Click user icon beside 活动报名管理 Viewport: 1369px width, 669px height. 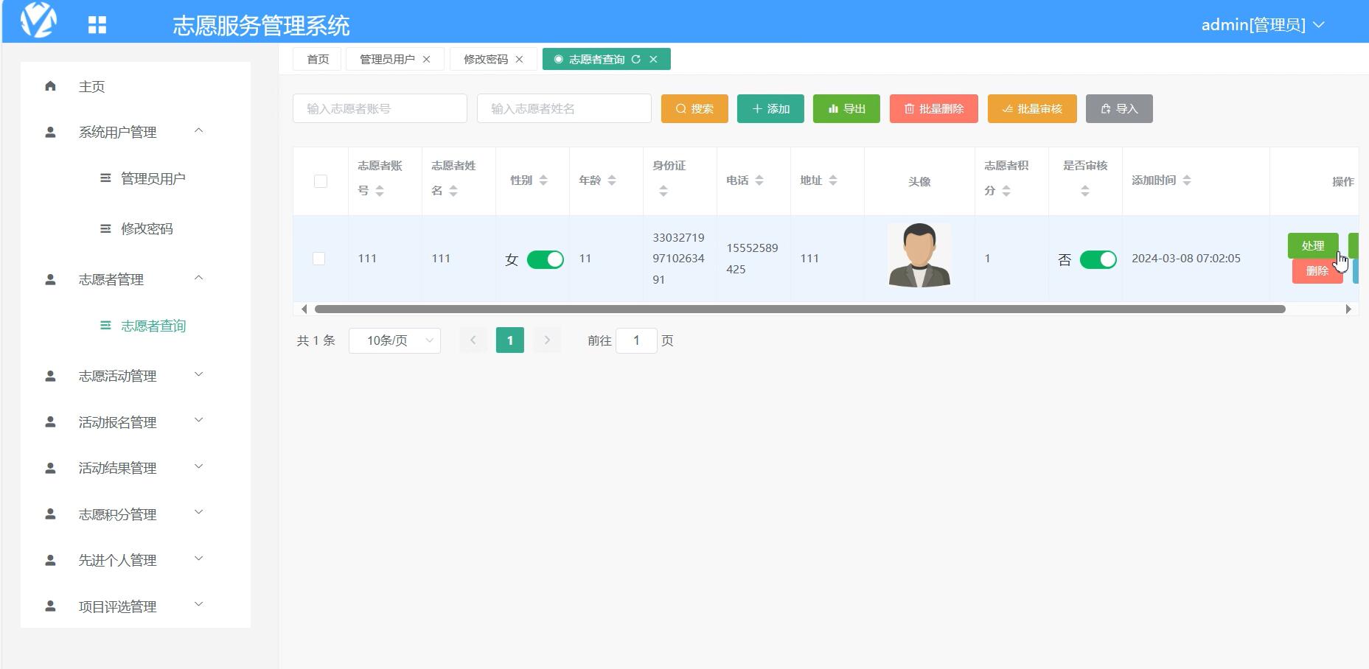coord(50,422)
